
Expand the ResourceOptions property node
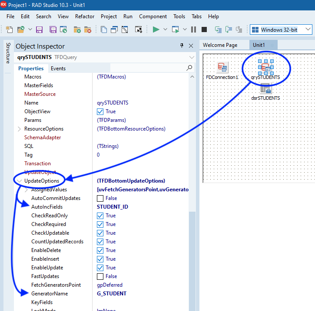19,129
